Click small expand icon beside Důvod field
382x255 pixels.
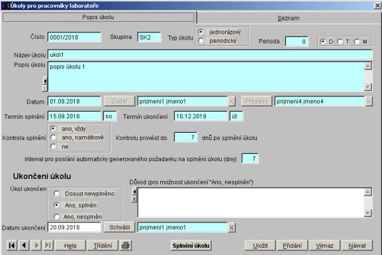134,192
